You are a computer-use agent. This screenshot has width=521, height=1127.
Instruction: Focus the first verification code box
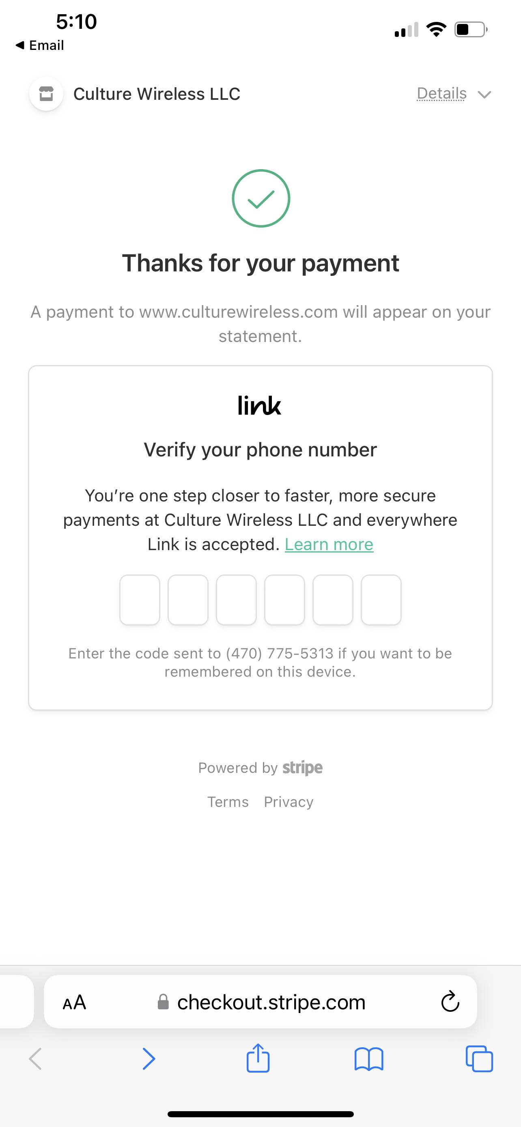[140, 600]
